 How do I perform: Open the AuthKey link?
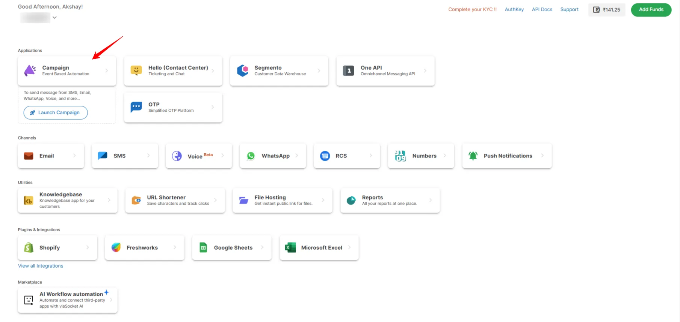click(x=514, y=9)
